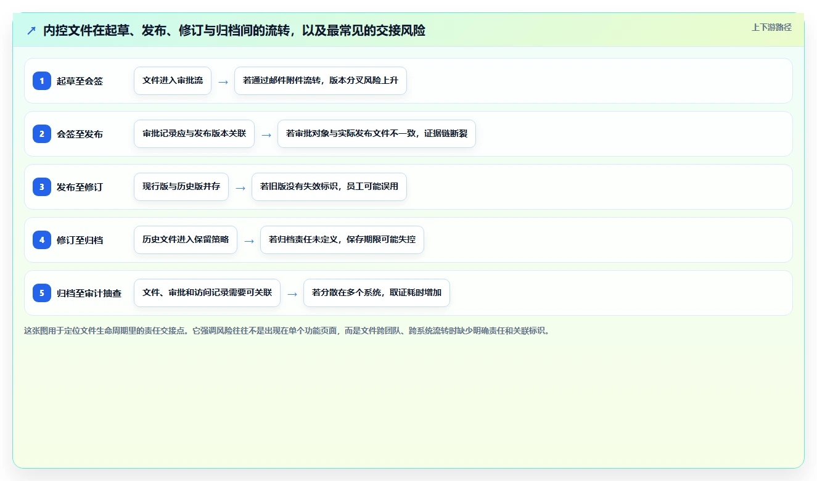This screenshot has height=481, width=817.
Task: Click the 文件进入审批流 box
Action: click(173, 81)
